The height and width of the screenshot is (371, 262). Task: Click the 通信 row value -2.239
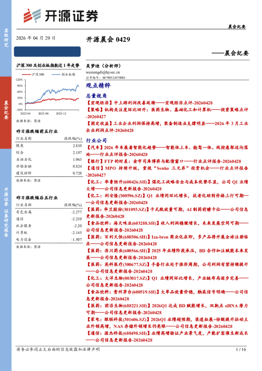pyautogui.click(x=76, y=219)
